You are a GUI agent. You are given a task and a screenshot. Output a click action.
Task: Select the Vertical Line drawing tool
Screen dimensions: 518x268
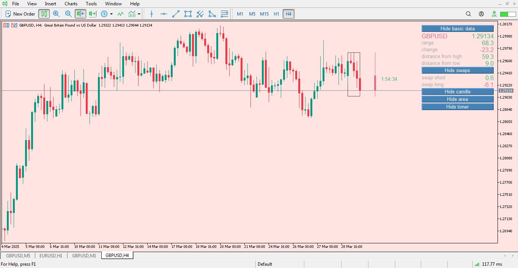click(151, 14)
